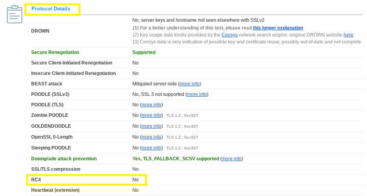Select the BEAST attack label
The image size is (367, 196).
[47, 84]
